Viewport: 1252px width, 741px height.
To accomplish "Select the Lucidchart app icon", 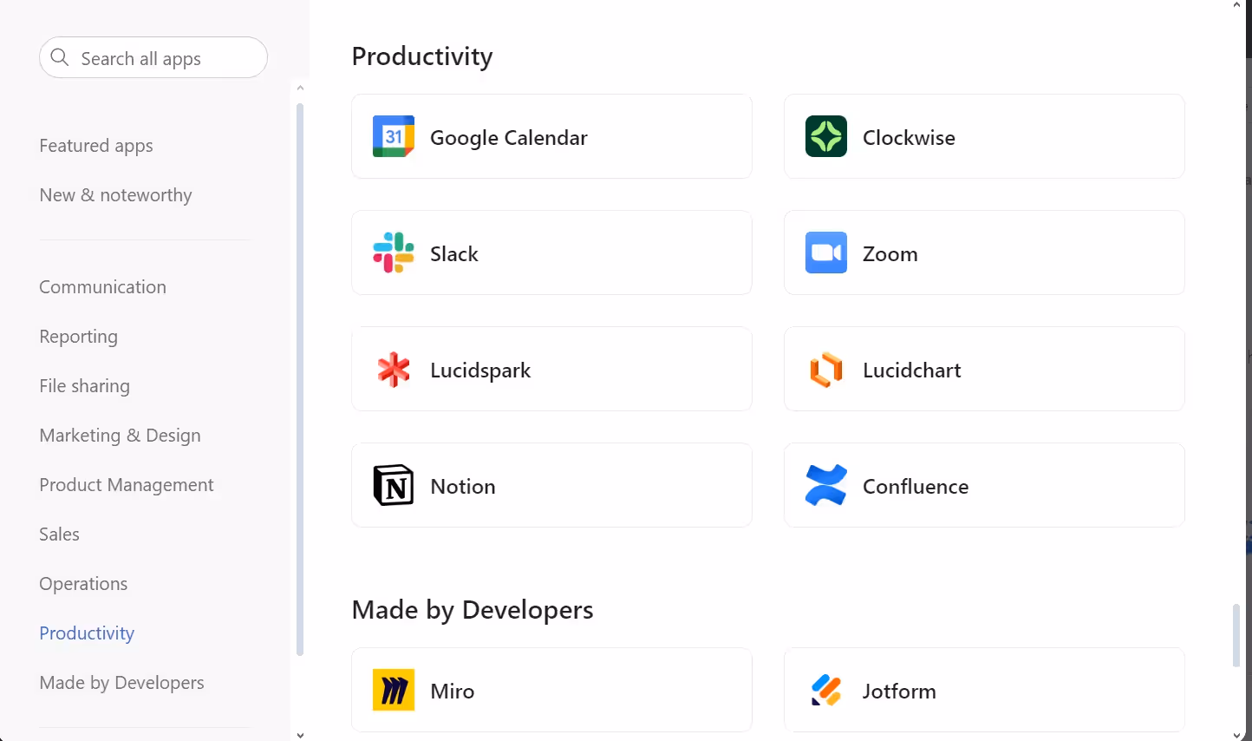I will click(825, 369).
